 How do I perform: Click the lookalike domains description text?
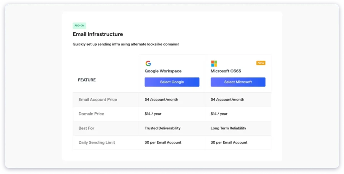126,45
